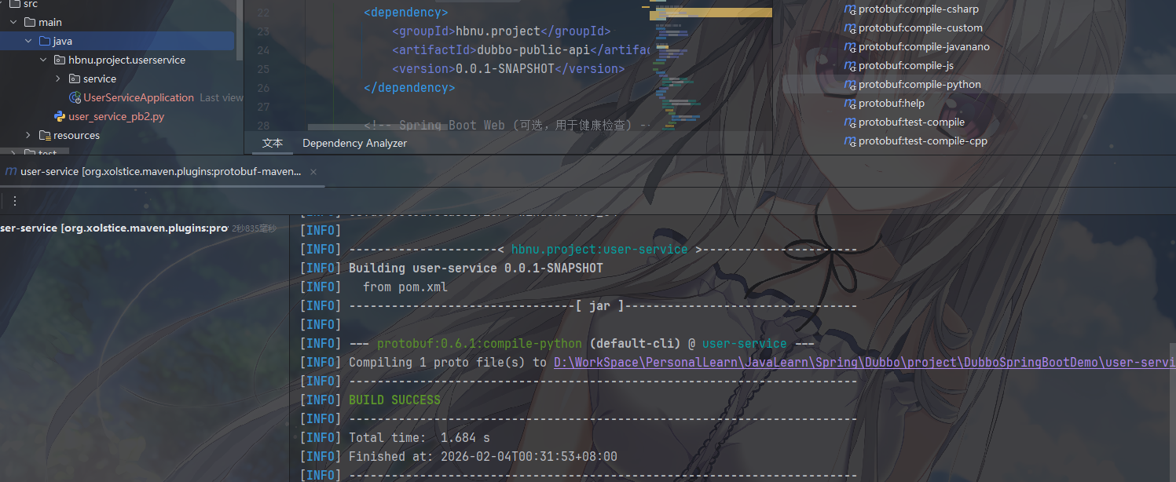Image resolution: width=1176 pixels, height=482 pixels.
Task: Switch to the 文本 editor tab
Action: coord(273,143)
